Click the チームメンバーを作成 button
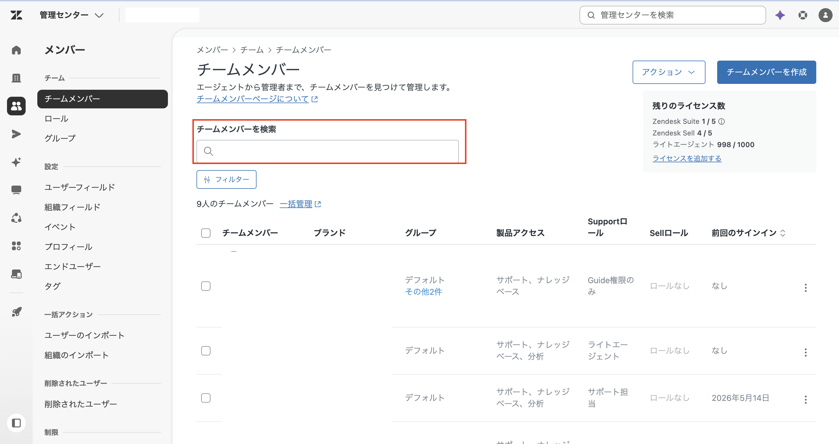 tap(766, 72)
